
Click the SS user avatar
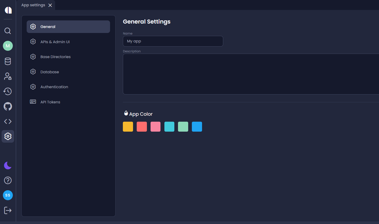coord(8,195)
